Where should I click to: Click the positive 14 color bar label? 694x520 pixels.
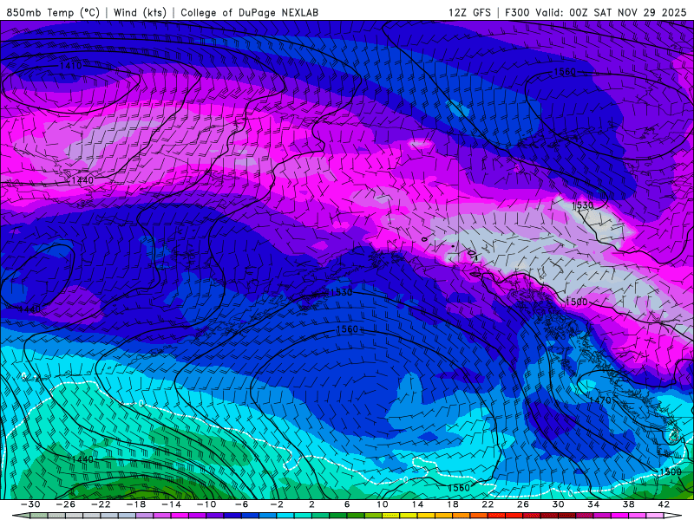tap(417, 504)
